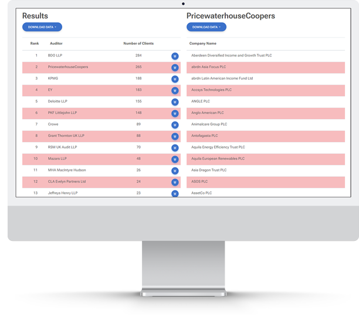Select the EY auditor name

click(x=50, y=90)
